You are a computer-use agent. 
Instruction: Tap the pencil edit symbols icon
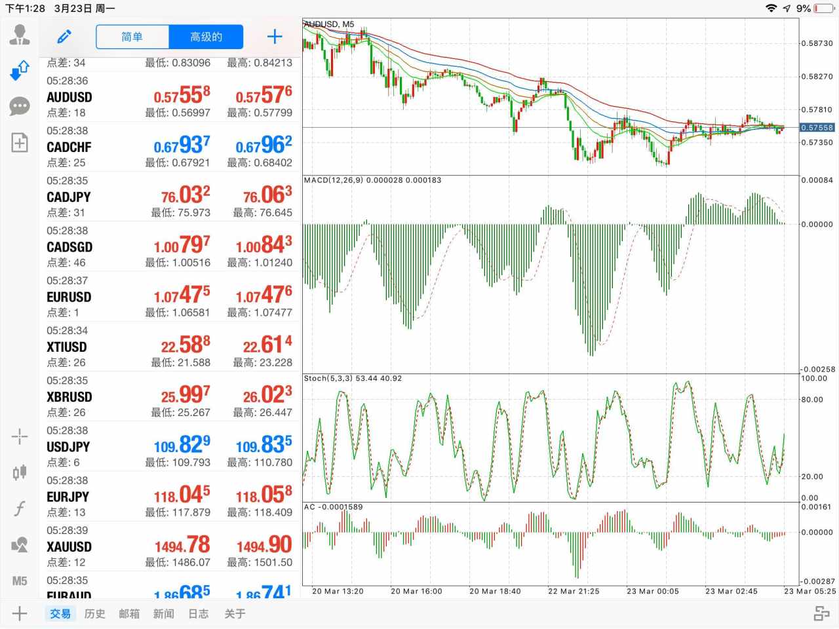(x=64, y=37)
